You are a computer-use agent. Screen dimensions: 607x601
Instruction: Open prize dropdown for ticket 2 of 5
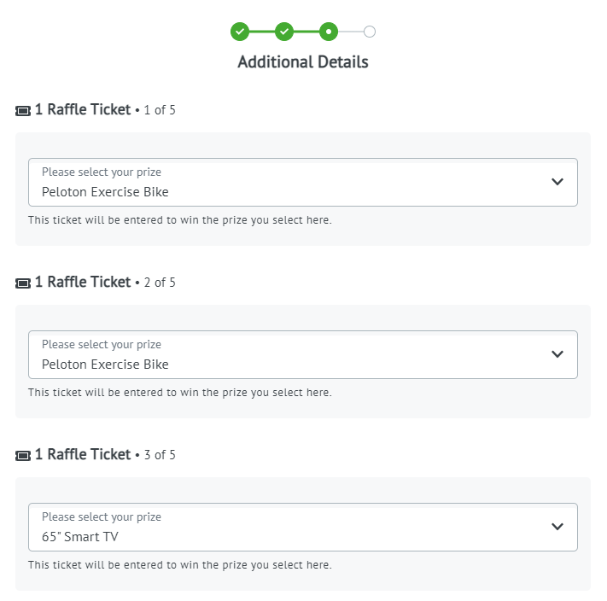[x=303, y=354]
